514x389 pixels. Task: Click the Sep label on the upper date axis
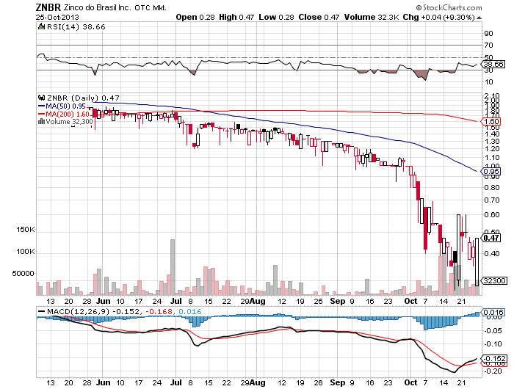point(337,301)
